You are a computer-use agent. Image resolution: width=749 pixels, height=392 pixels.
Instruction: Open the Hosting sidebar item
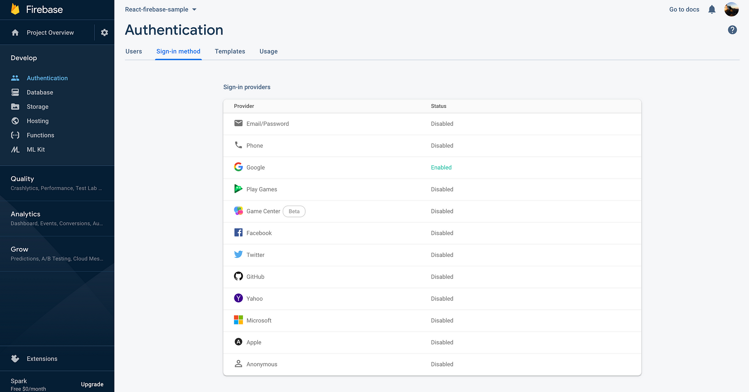37,121
